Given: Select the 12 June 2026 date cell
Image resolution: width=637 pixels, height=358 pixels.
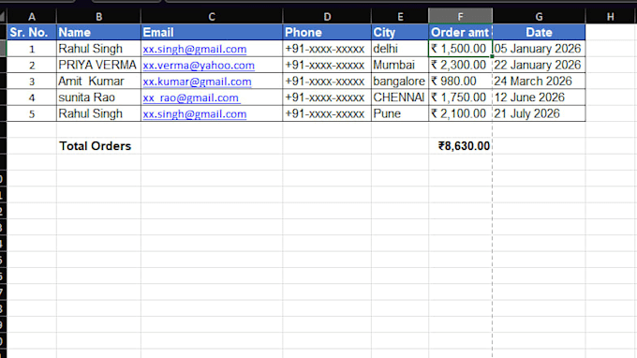Looking at the screenshot, I should pos(539,97).
